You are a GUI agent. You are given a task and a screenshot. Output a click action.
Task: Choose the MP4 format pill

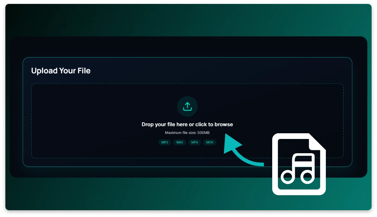(x=195, y=142)
